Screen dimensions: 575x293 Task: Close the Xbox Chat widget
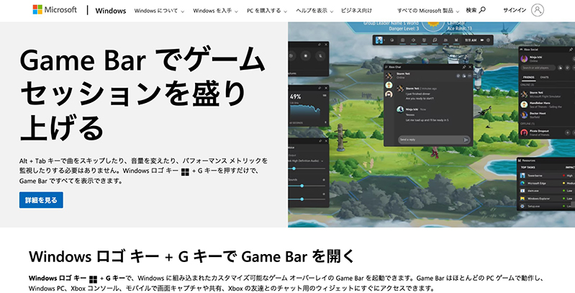(470, 67)
